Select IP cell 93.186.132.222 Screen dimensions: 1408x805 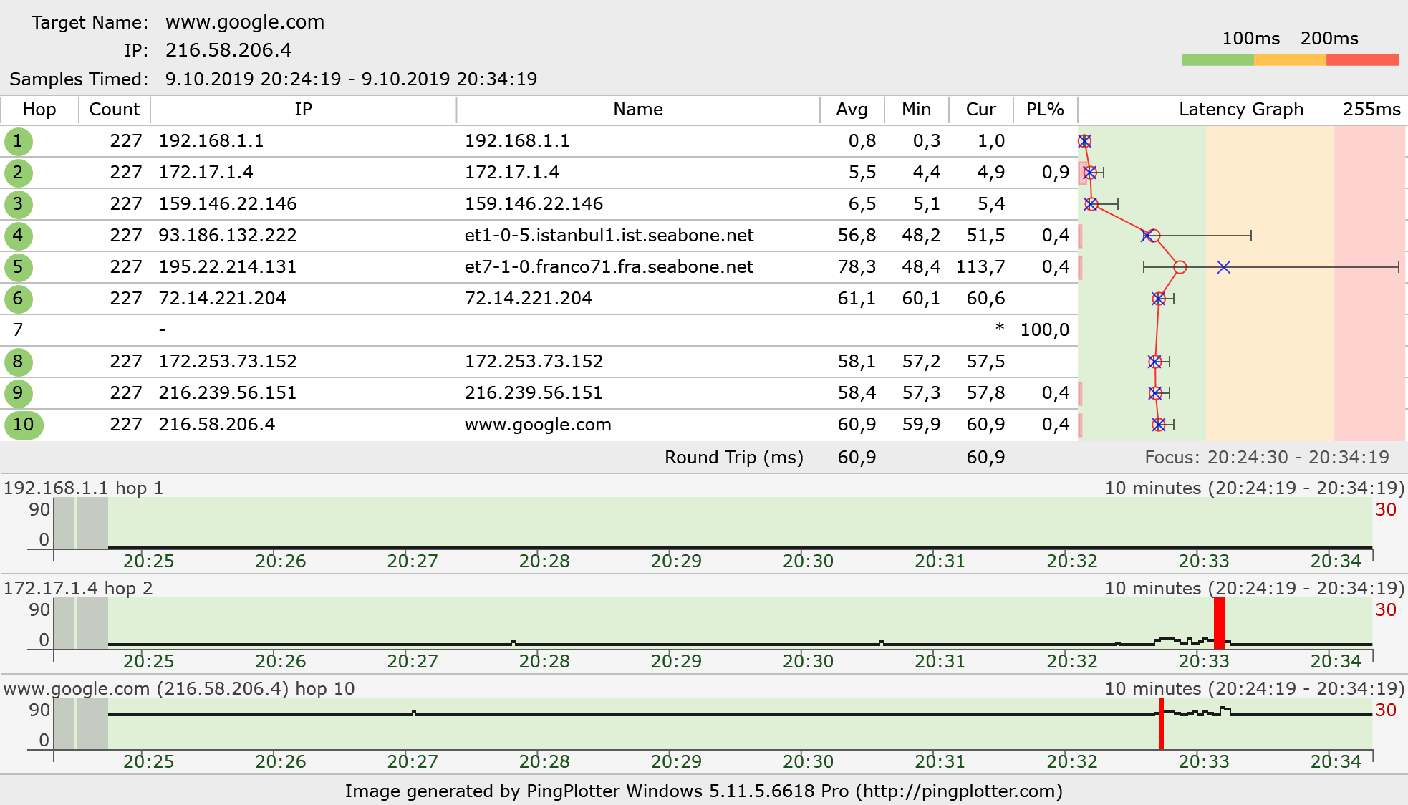point(228,236)
